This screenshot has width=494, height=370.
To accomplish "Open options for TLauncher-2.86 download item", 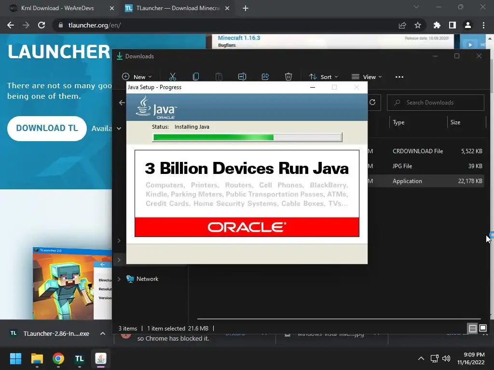I will (x=103, y=333).
